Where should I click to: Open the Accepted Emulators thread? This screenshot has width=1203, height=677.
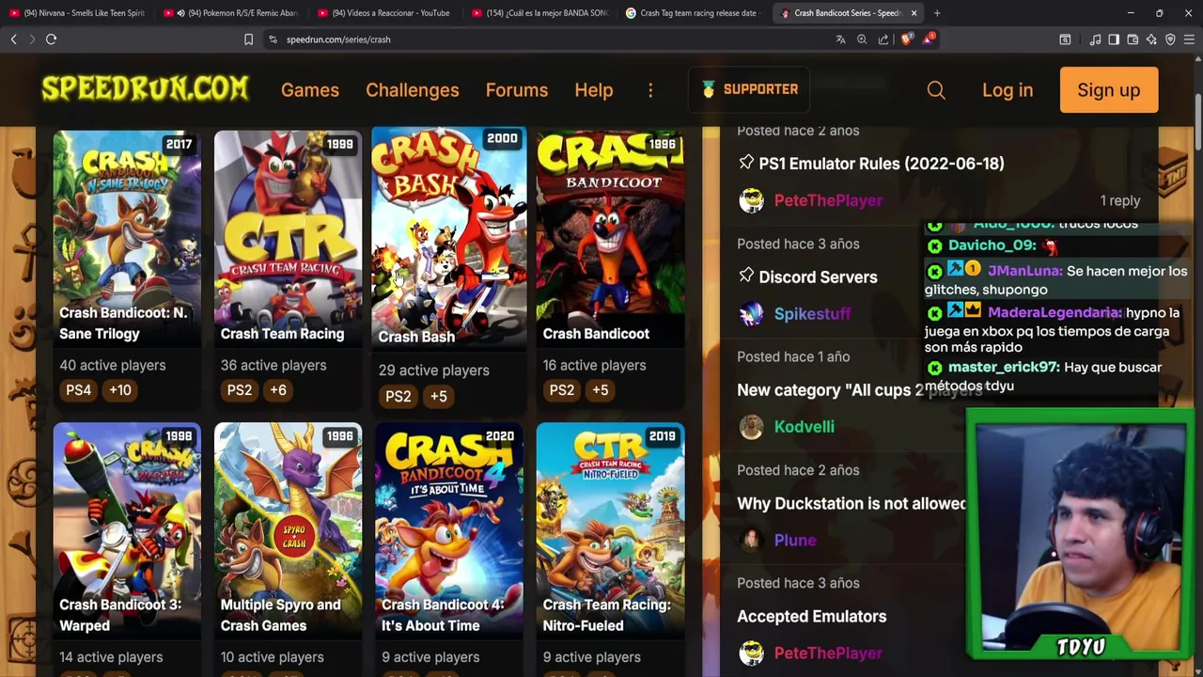pos(812,617)
